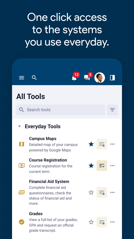Open the filter options button

click(x=112, y=110)
